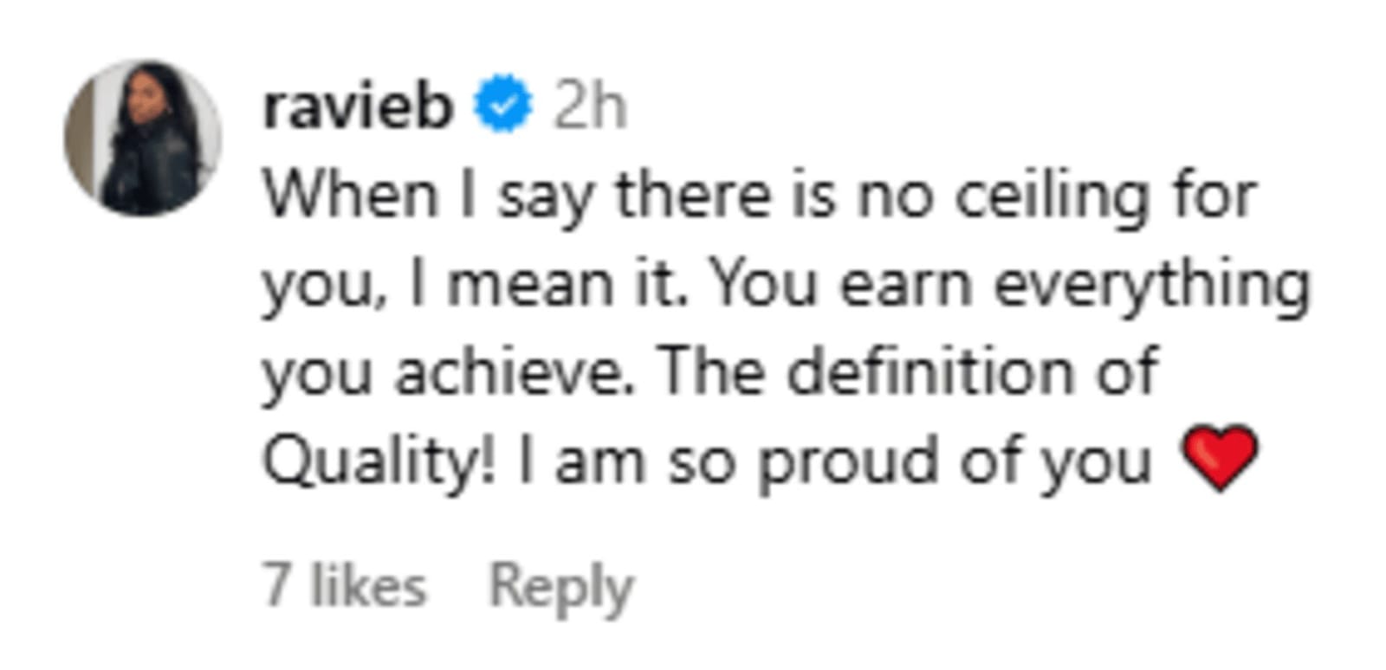Screen dimensions: 1386x670
Task: Click the word "everything" in the comment
Action: click(x=1152, y=285)
